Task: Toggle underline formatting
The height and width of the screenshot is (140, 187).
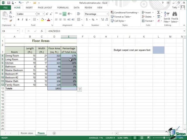Action: [x=26, y=20]
